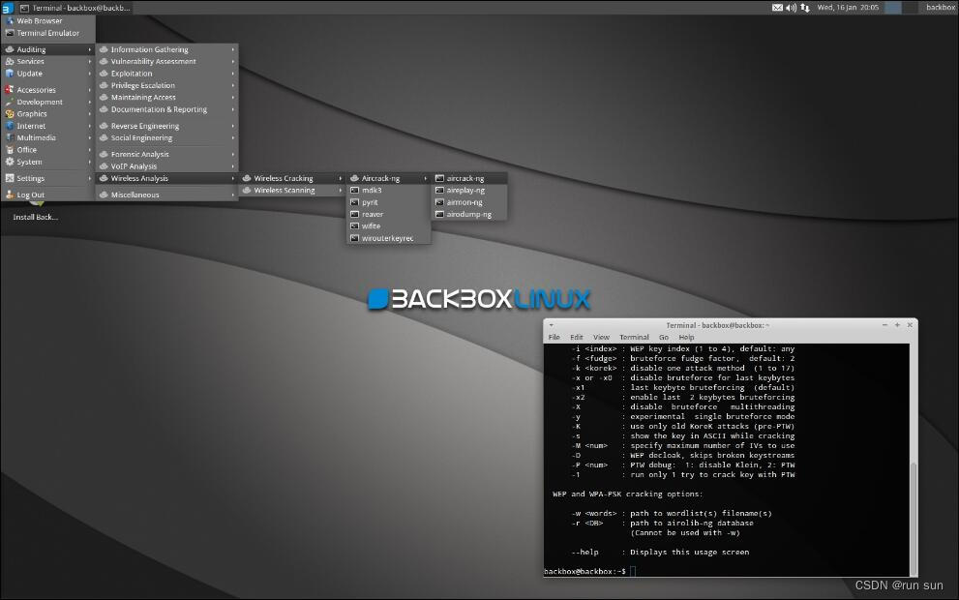Click the Terminal taskbar window button
The image size is (959, 600).
point(75,8)
